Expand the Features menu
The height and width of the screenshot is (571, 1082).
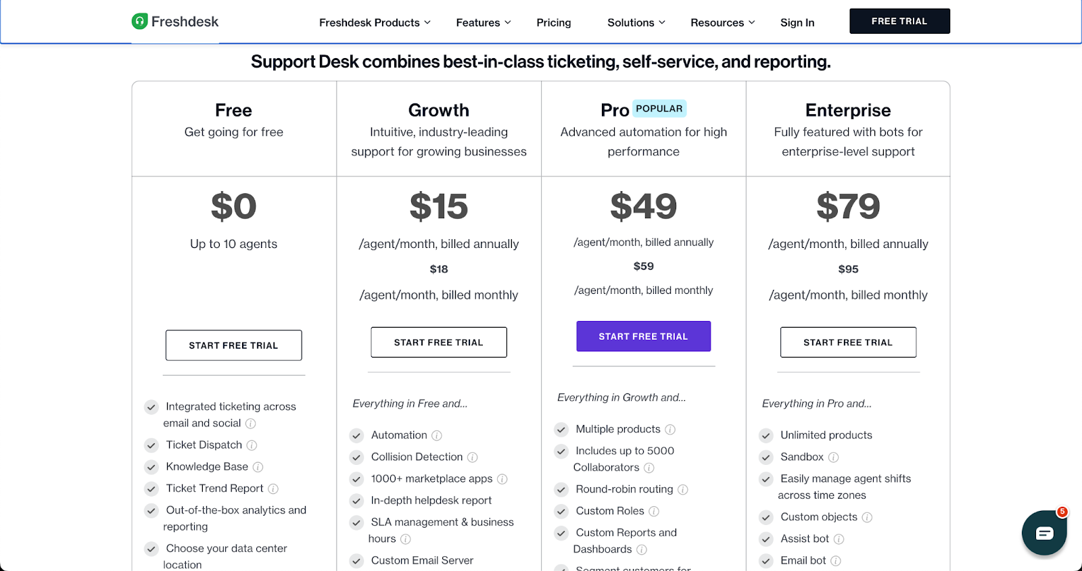tap(484, 22)
